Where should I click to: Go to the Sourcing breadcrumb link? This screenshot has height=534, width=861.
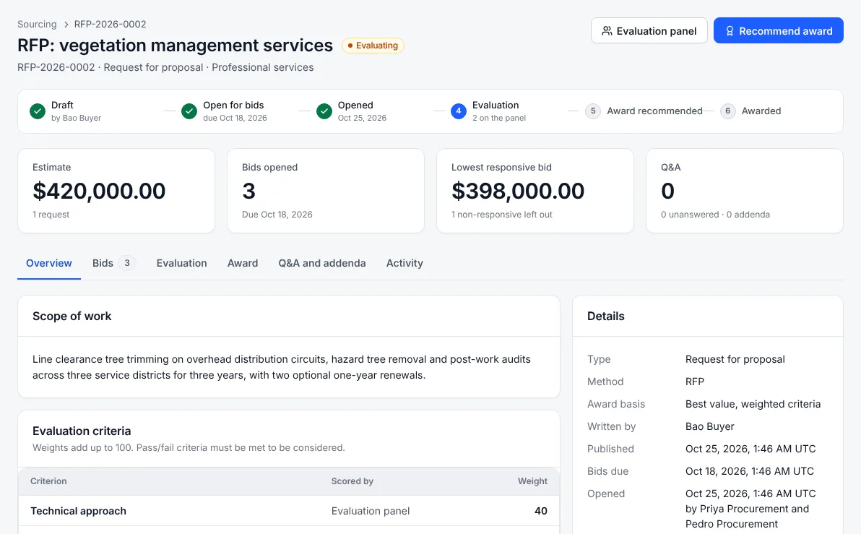[x=37, y=24]
